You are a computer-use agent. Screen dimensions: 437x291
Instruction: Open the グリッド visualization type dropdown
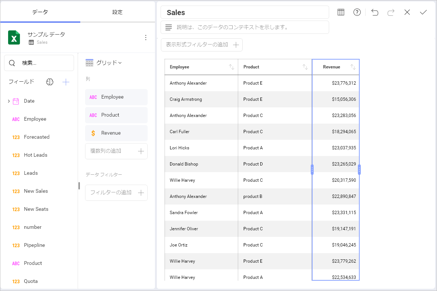[109, 63]
